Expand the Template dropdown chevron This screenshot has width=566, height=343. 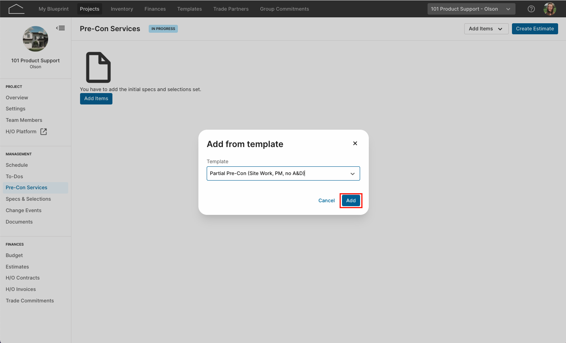(353, 173)
